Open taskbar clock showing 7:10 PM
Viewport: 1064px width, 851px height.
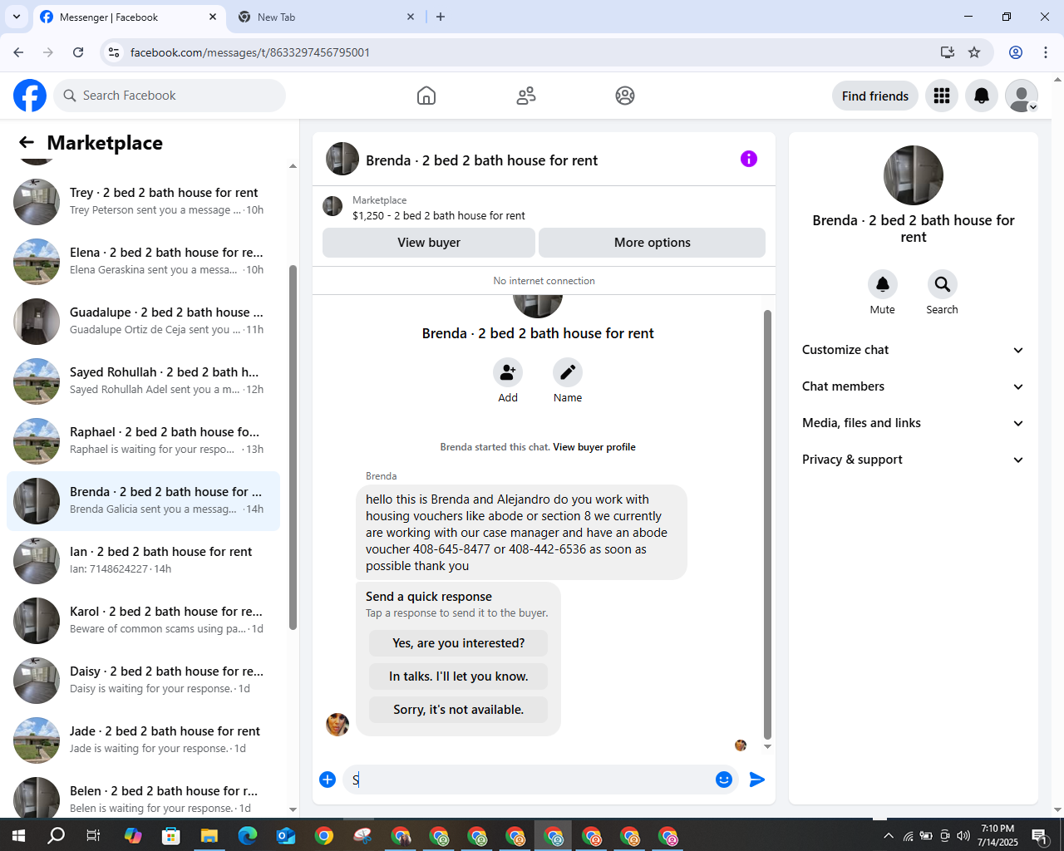pos(997,835)
